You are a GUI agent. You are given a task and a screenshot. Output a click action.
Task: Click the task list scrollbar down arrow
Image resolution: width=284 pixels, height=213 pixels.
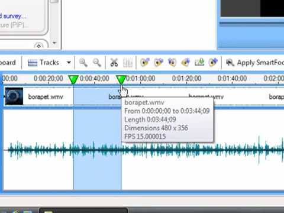coord(54,43)
